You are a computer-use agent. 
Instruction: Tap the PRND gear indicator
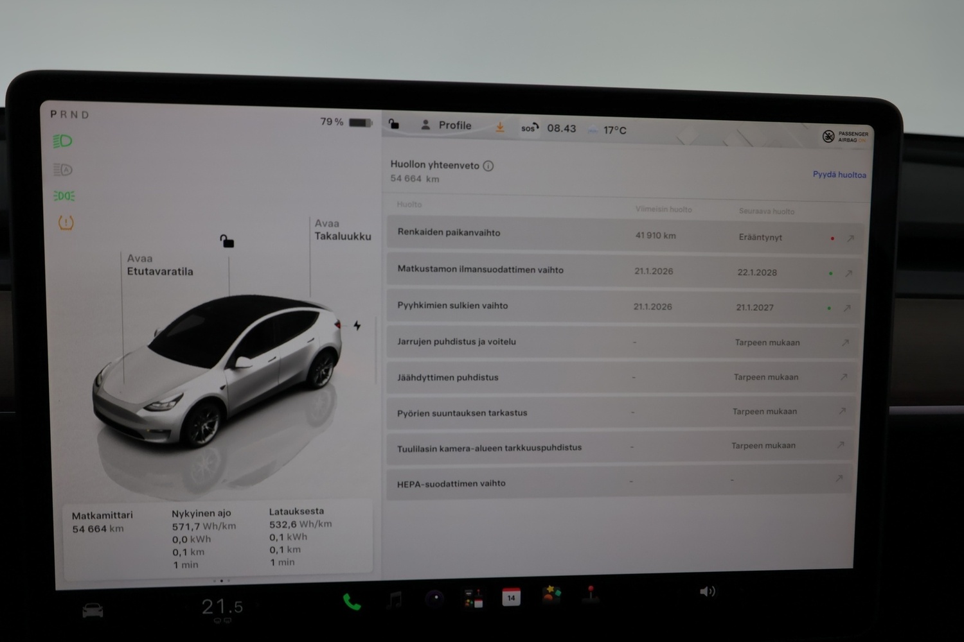pyautogui.click(x=69, y=114)
